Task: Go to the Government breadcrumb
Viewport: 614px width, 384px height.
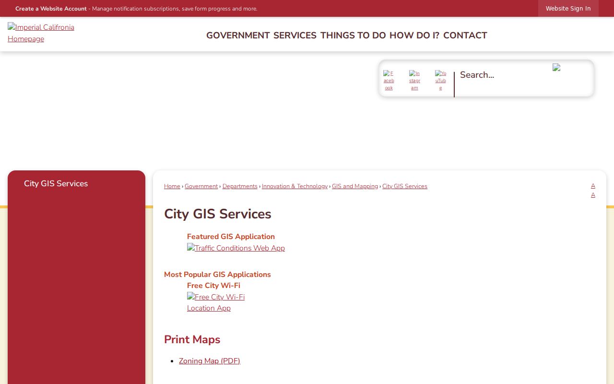Action: (201, 186)
